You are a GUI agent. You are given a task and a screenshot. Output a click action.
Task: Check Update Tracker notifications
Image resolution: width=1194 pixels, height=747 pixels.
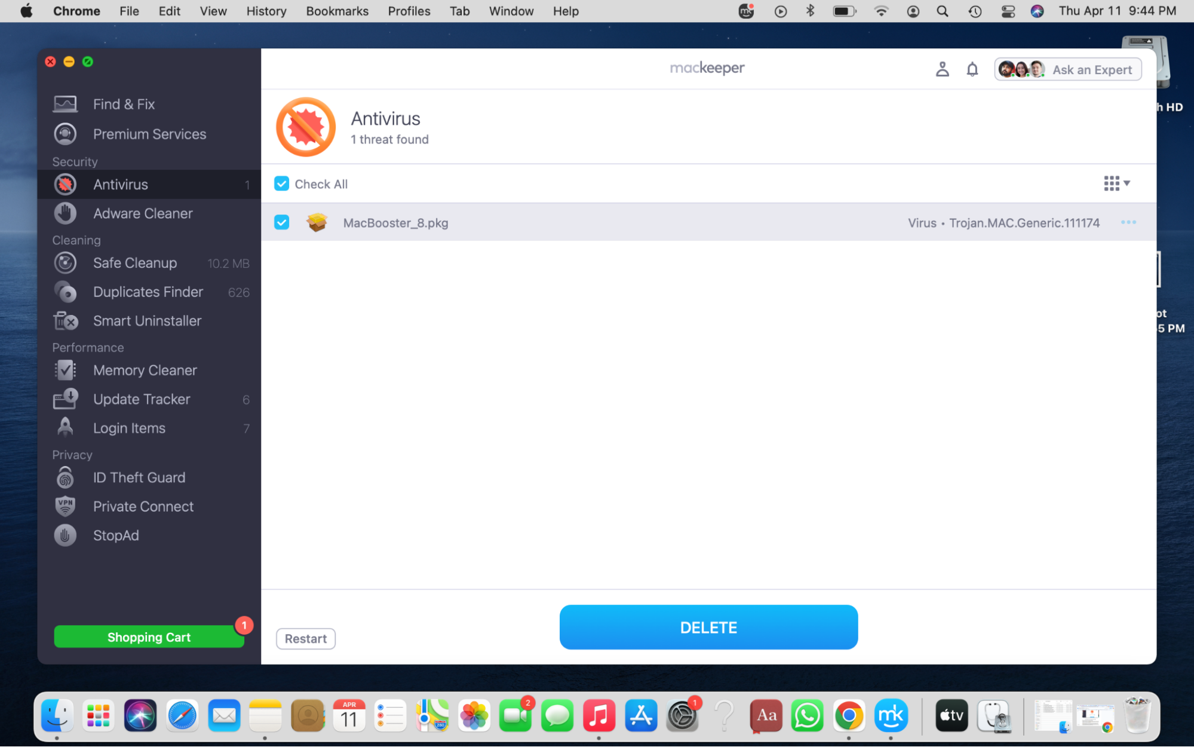point(142,399)
